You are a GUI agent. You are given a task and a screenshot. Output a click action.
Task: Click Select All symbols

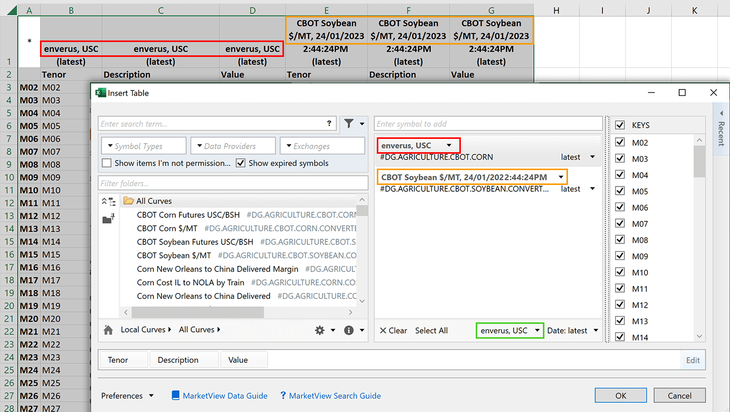431,331
